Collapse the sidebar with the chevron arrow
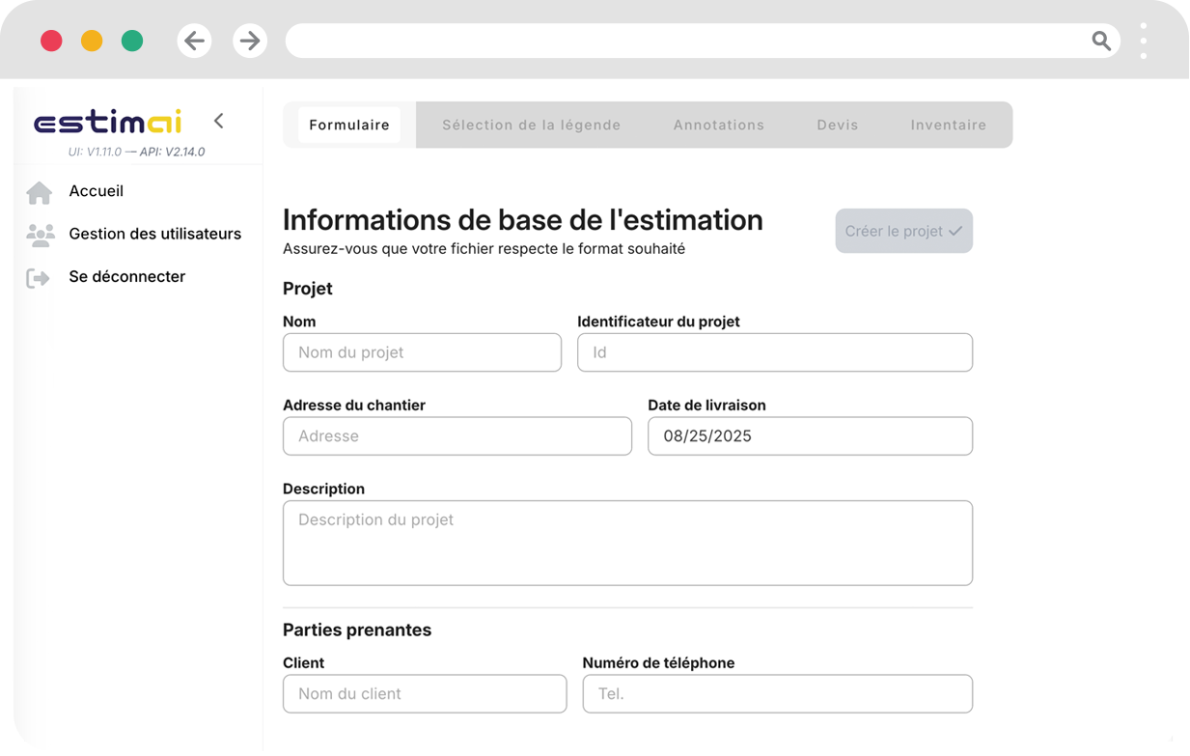 pos(219,121)
